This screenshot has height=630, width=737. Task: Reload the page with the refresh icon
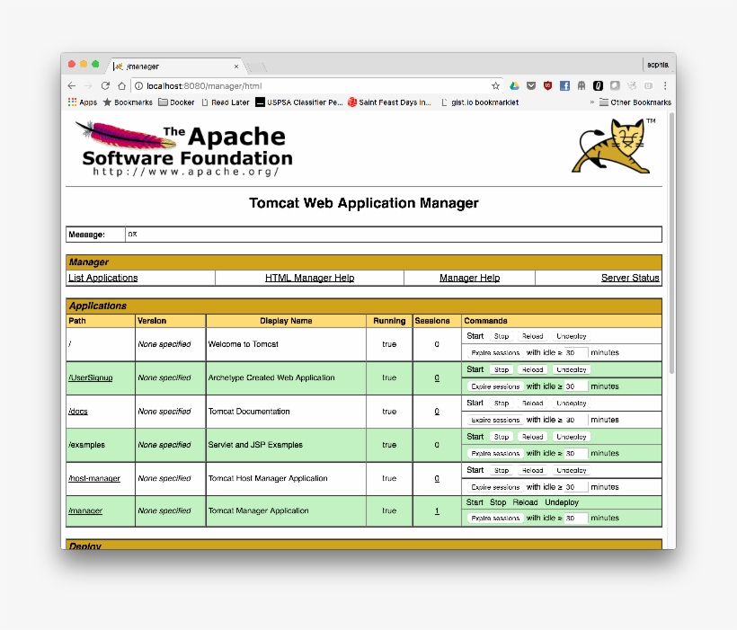coord(106,84)
